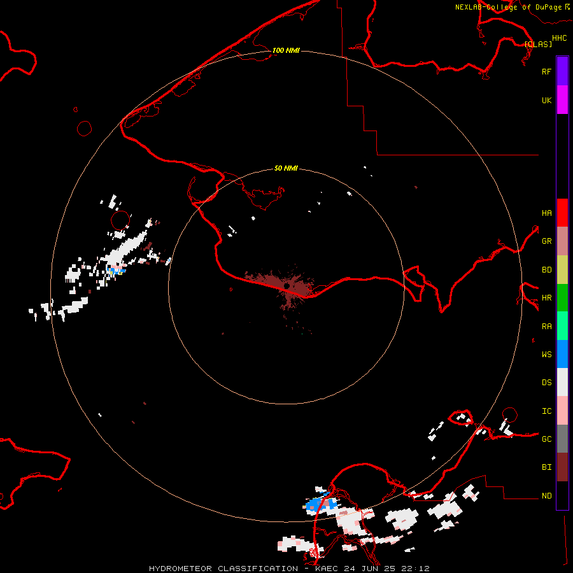Click the 'GR' legend label text
Image resolution: width=573 pixels, height=573 pixels.
point(546,241)
